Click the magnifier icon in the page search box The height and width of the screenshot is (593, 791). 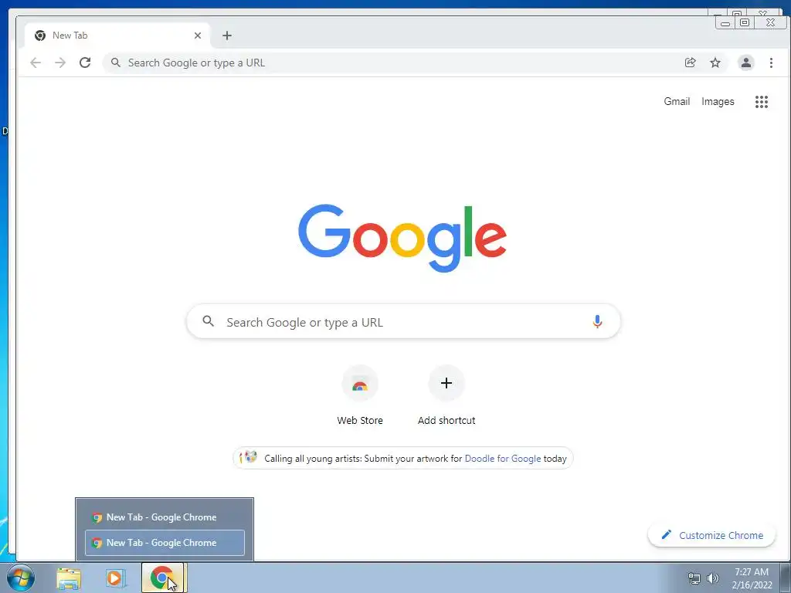point(209,320)
